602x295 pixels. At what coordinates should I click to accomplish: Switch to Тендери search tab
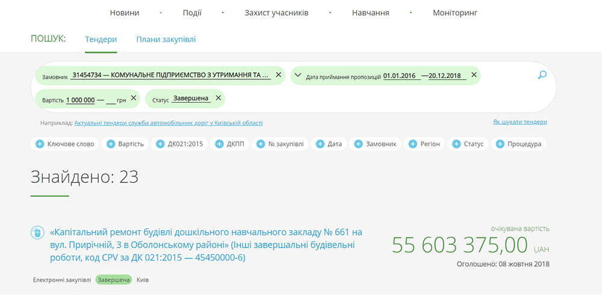(x=101, y=40)
